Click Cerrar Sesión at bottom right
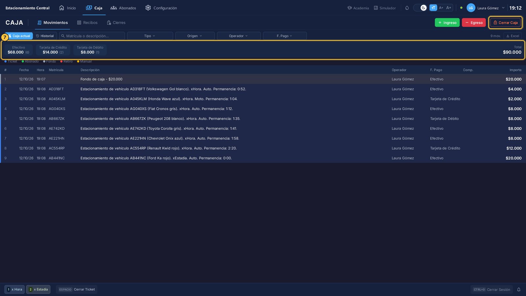Screen dimensions: 526x296 [x=491, y=289]
